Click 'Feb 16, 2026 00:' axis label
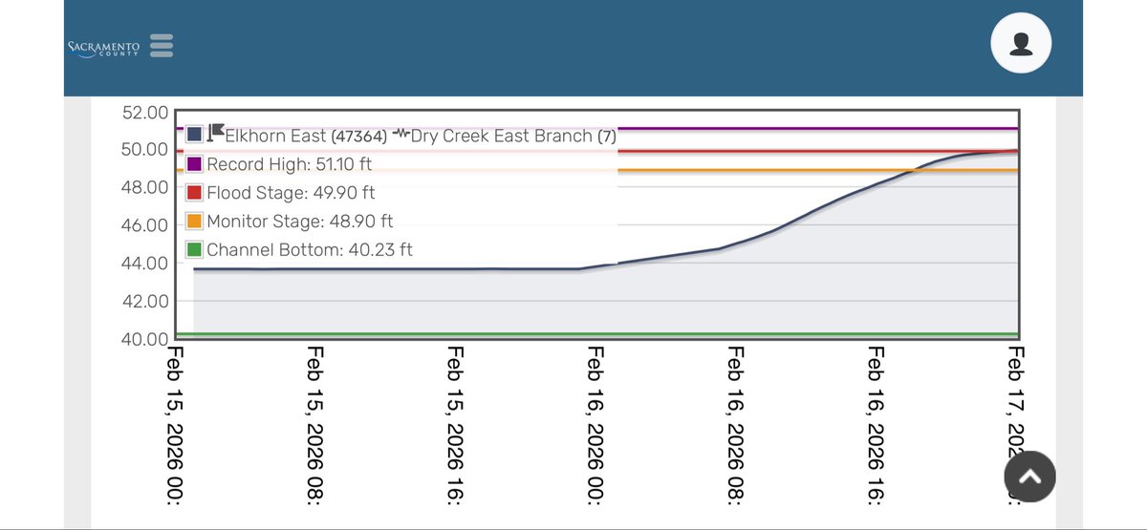Viewport: 1147px width, 530px height. click(x=595, y=426)
